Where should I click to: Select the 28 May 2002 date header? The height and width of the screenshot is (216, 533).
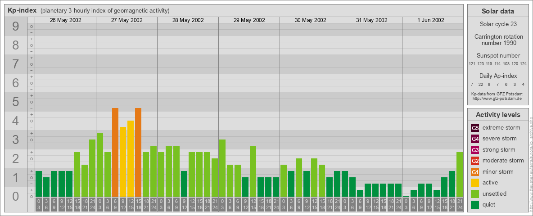[188, 20]
